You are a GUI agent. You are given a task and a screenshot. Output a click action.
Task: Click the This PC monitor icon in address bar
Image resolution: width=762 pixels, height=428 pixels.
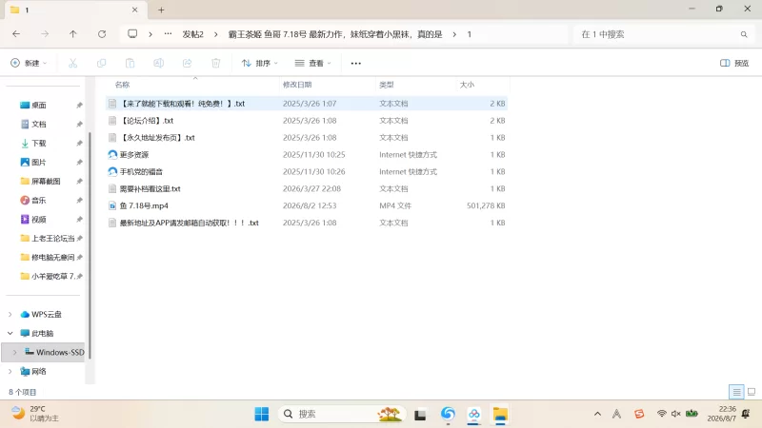pos(132,34)
